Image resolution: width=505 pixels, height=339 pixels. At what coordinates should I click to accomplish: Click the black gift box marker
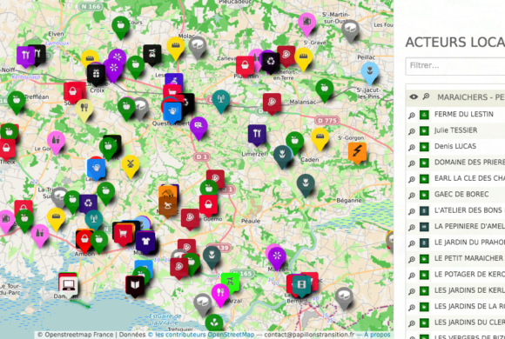(96, 74)
